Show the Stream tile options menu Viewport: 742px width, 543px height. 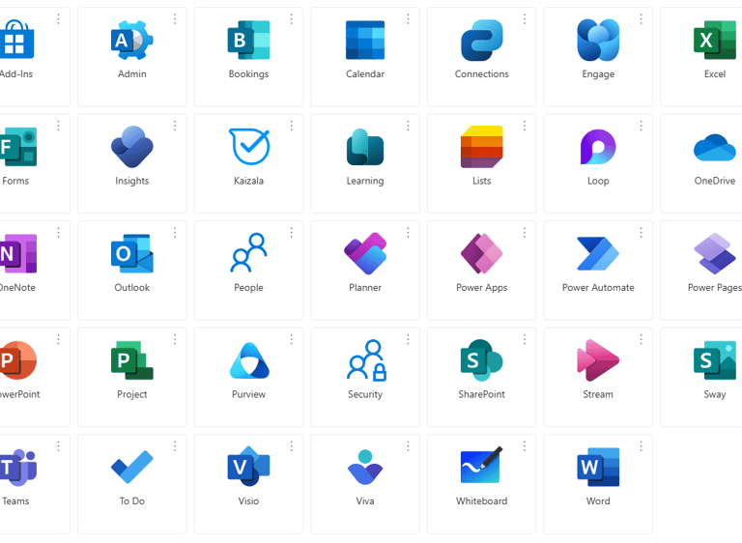642,339
